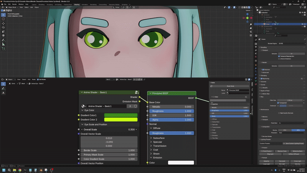
Task: Select the Cursor tool in the 3D viewport toolbar
Action: click(3, 19)
